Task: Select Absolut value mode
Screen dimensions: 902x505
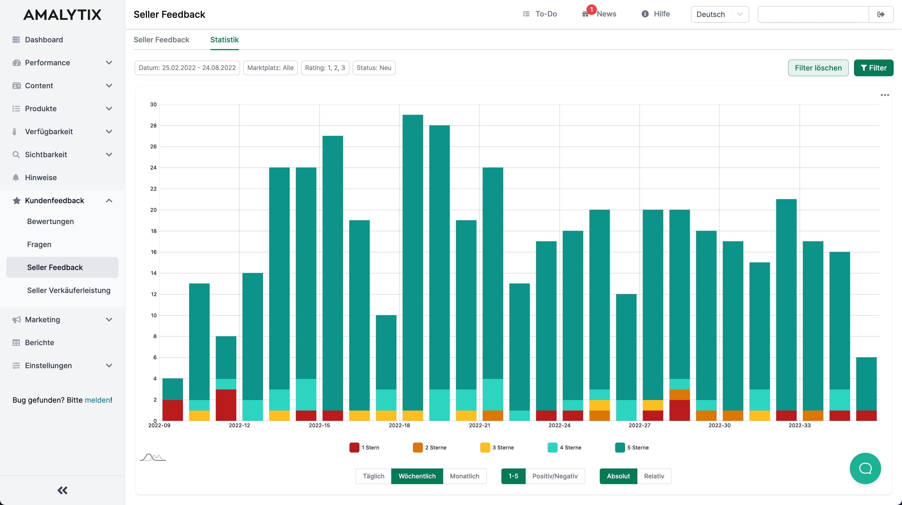Action: (x=618, y=476)
